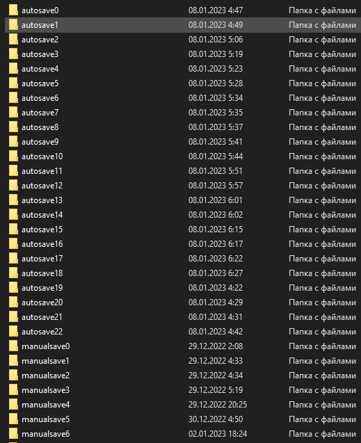Click the autosave12 folder name
This screenshot has height=443, width=361.
(42, 186)
